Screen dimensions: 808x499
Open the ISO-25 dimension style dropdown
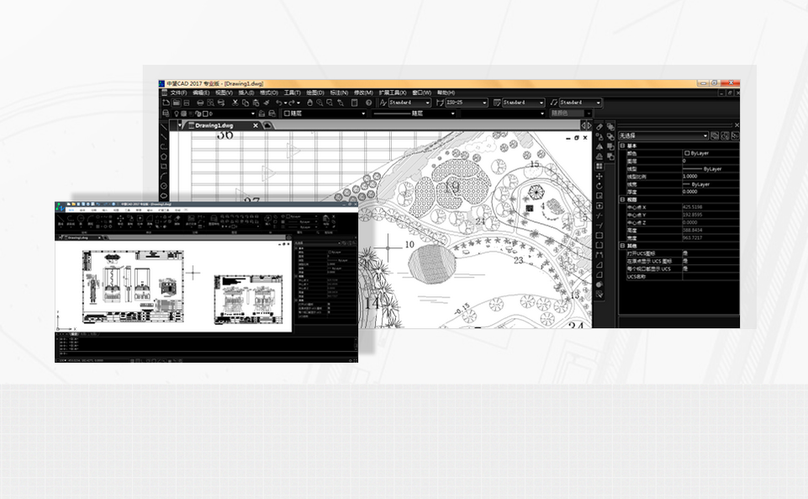[485, 103]
